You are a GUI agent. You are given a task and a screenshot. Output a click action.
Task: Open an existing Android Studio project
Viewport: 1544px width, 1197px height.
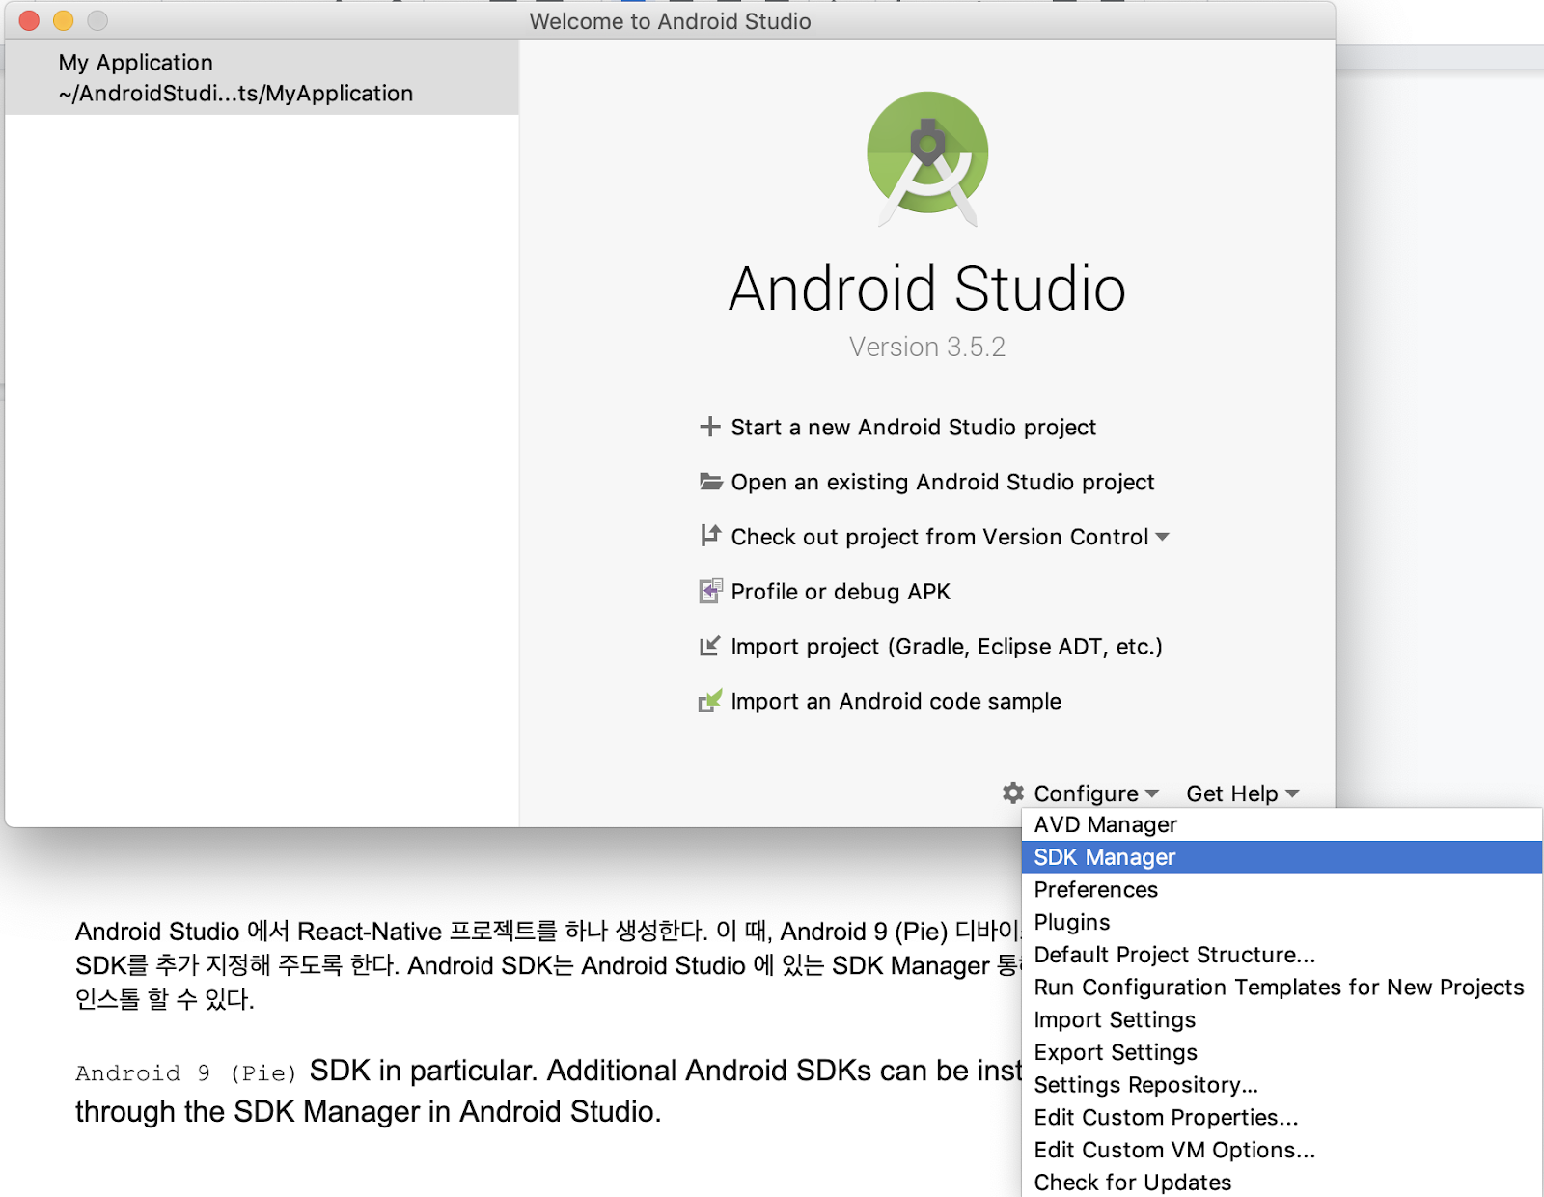tap(942, 482)
